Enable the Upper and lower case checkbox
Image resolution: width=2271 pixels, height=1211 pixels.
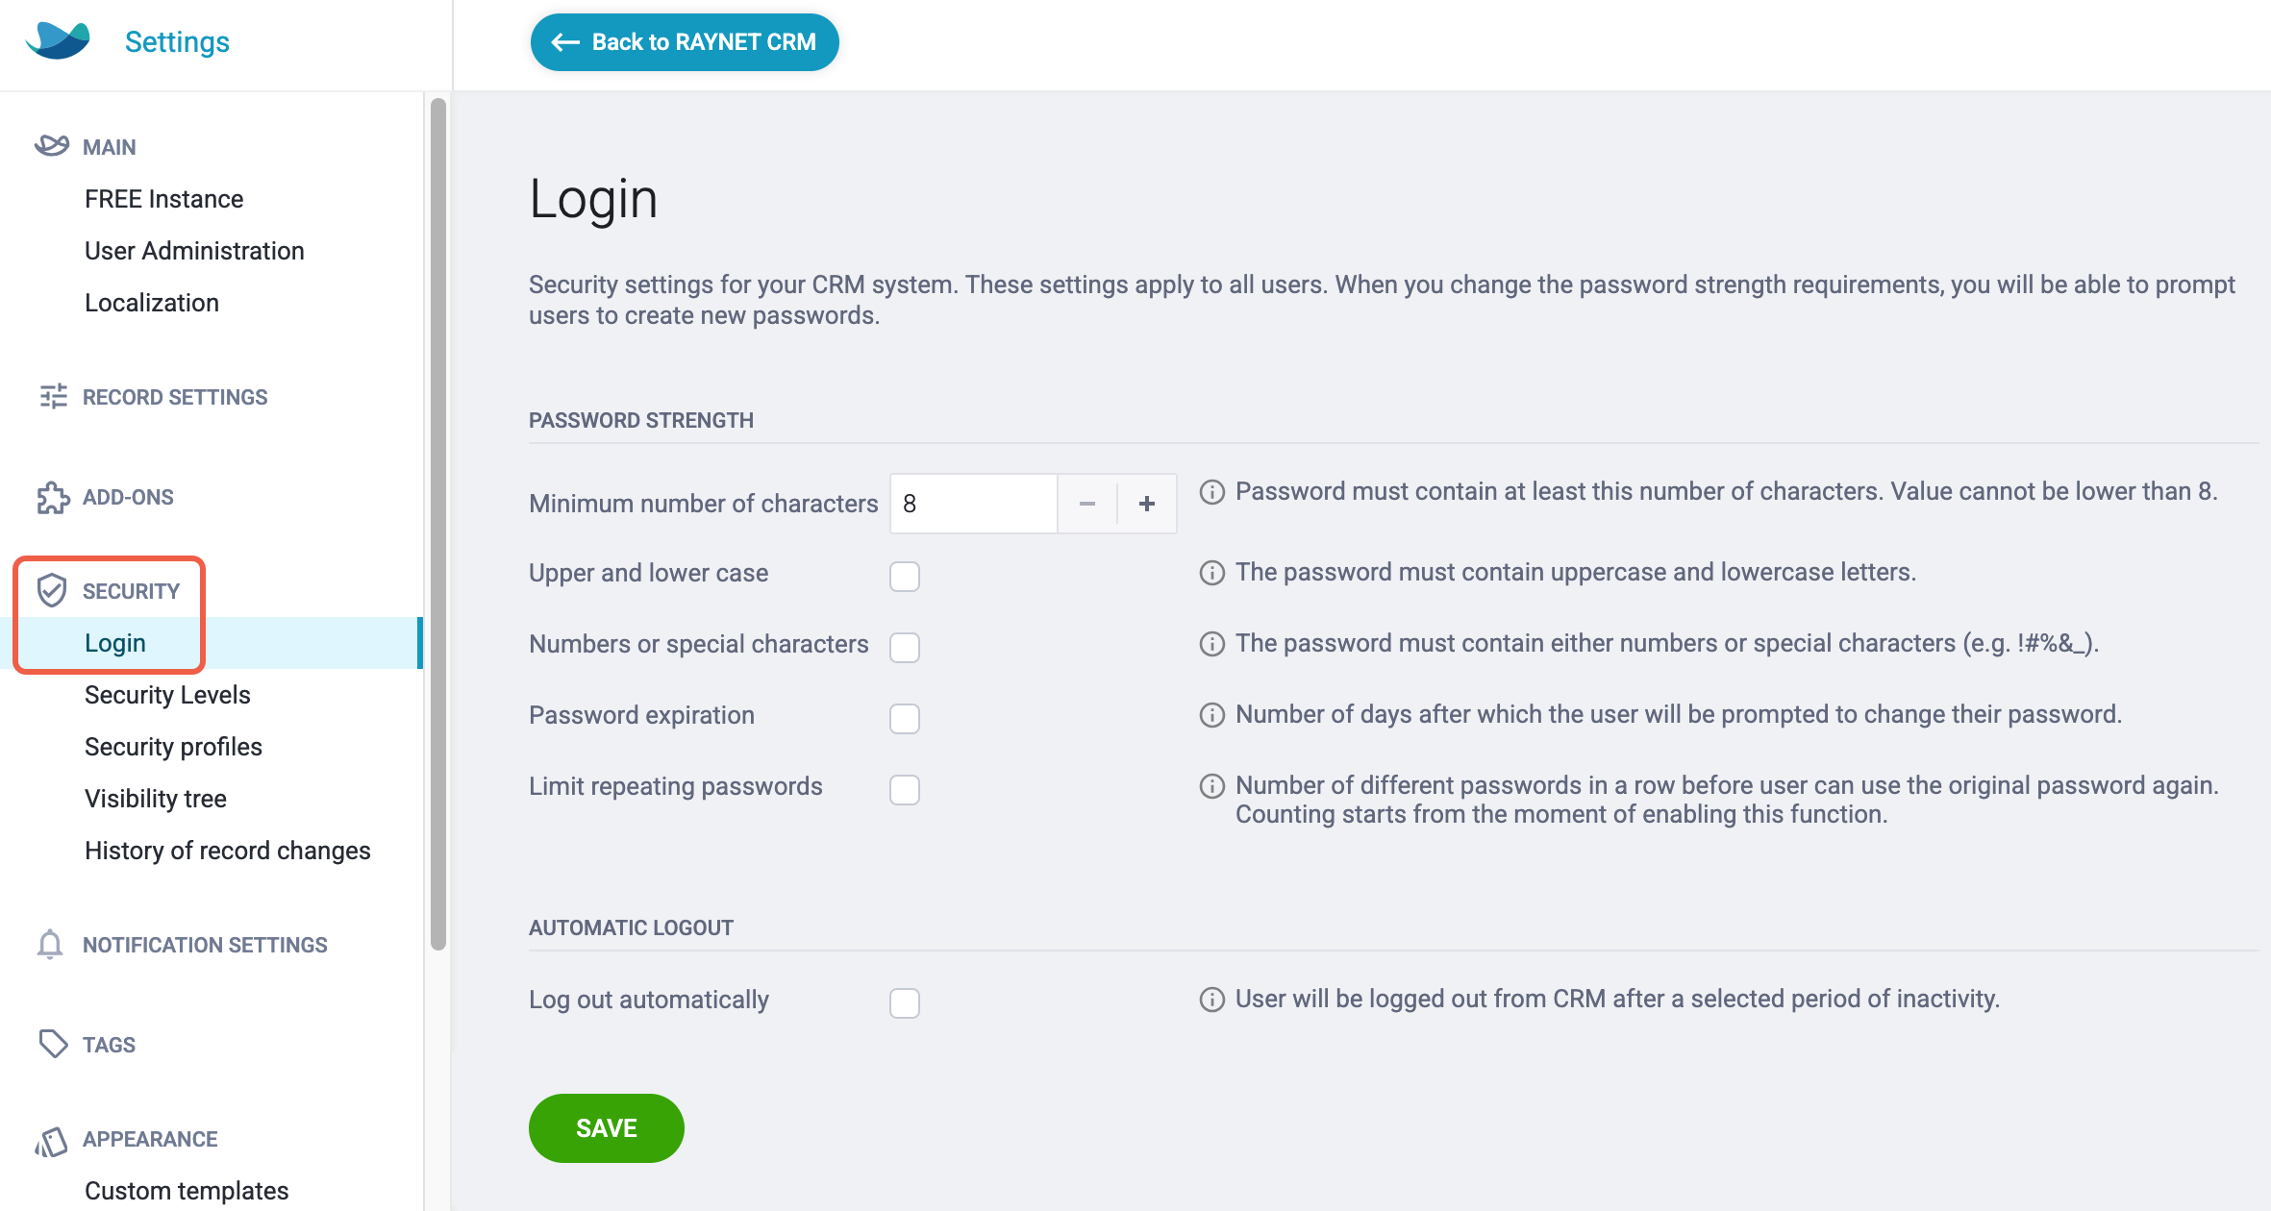[x=905, y=576]
